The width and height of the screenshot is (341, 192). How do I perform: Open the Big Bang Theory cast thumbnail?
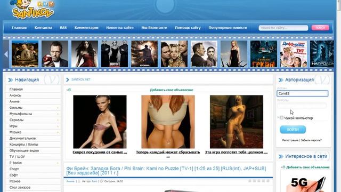[174, 54]
